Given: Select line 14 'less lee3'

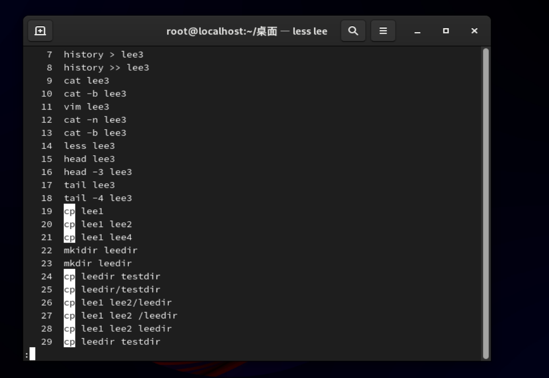Looking at the screenshot, I should (89, 146).
